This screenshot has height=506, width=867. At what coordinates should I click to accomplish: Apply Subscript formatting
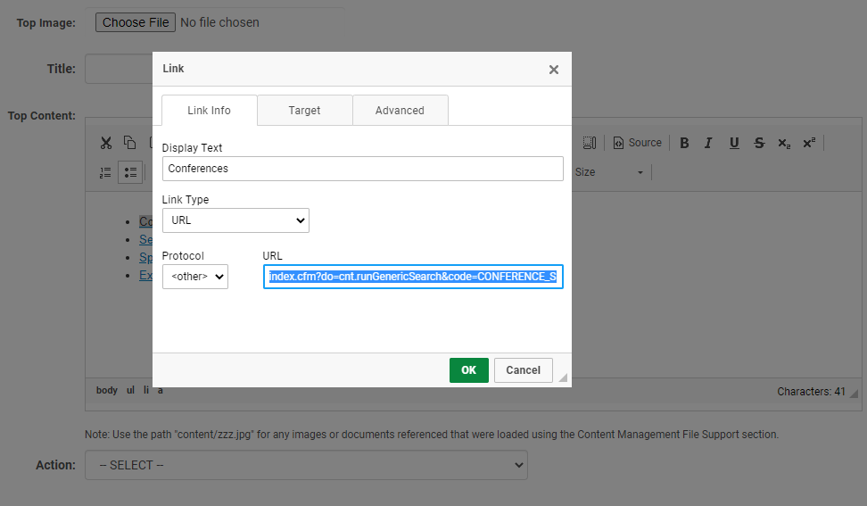(x=784, y=143)
